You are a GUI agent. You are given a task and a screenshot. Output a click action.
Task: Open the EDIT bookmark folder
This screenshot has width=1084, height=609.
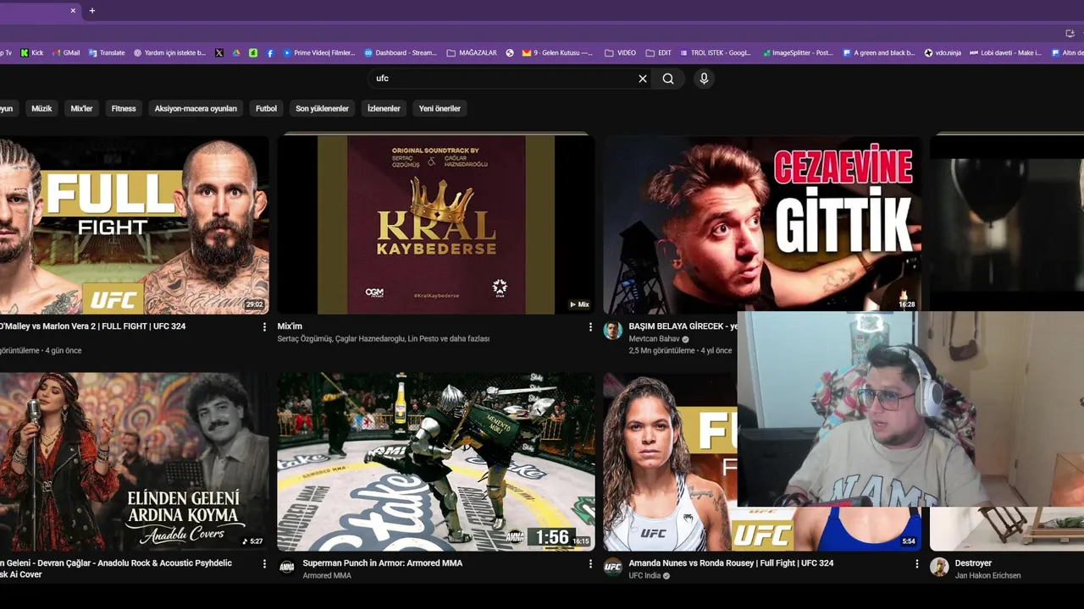(658, 52)
